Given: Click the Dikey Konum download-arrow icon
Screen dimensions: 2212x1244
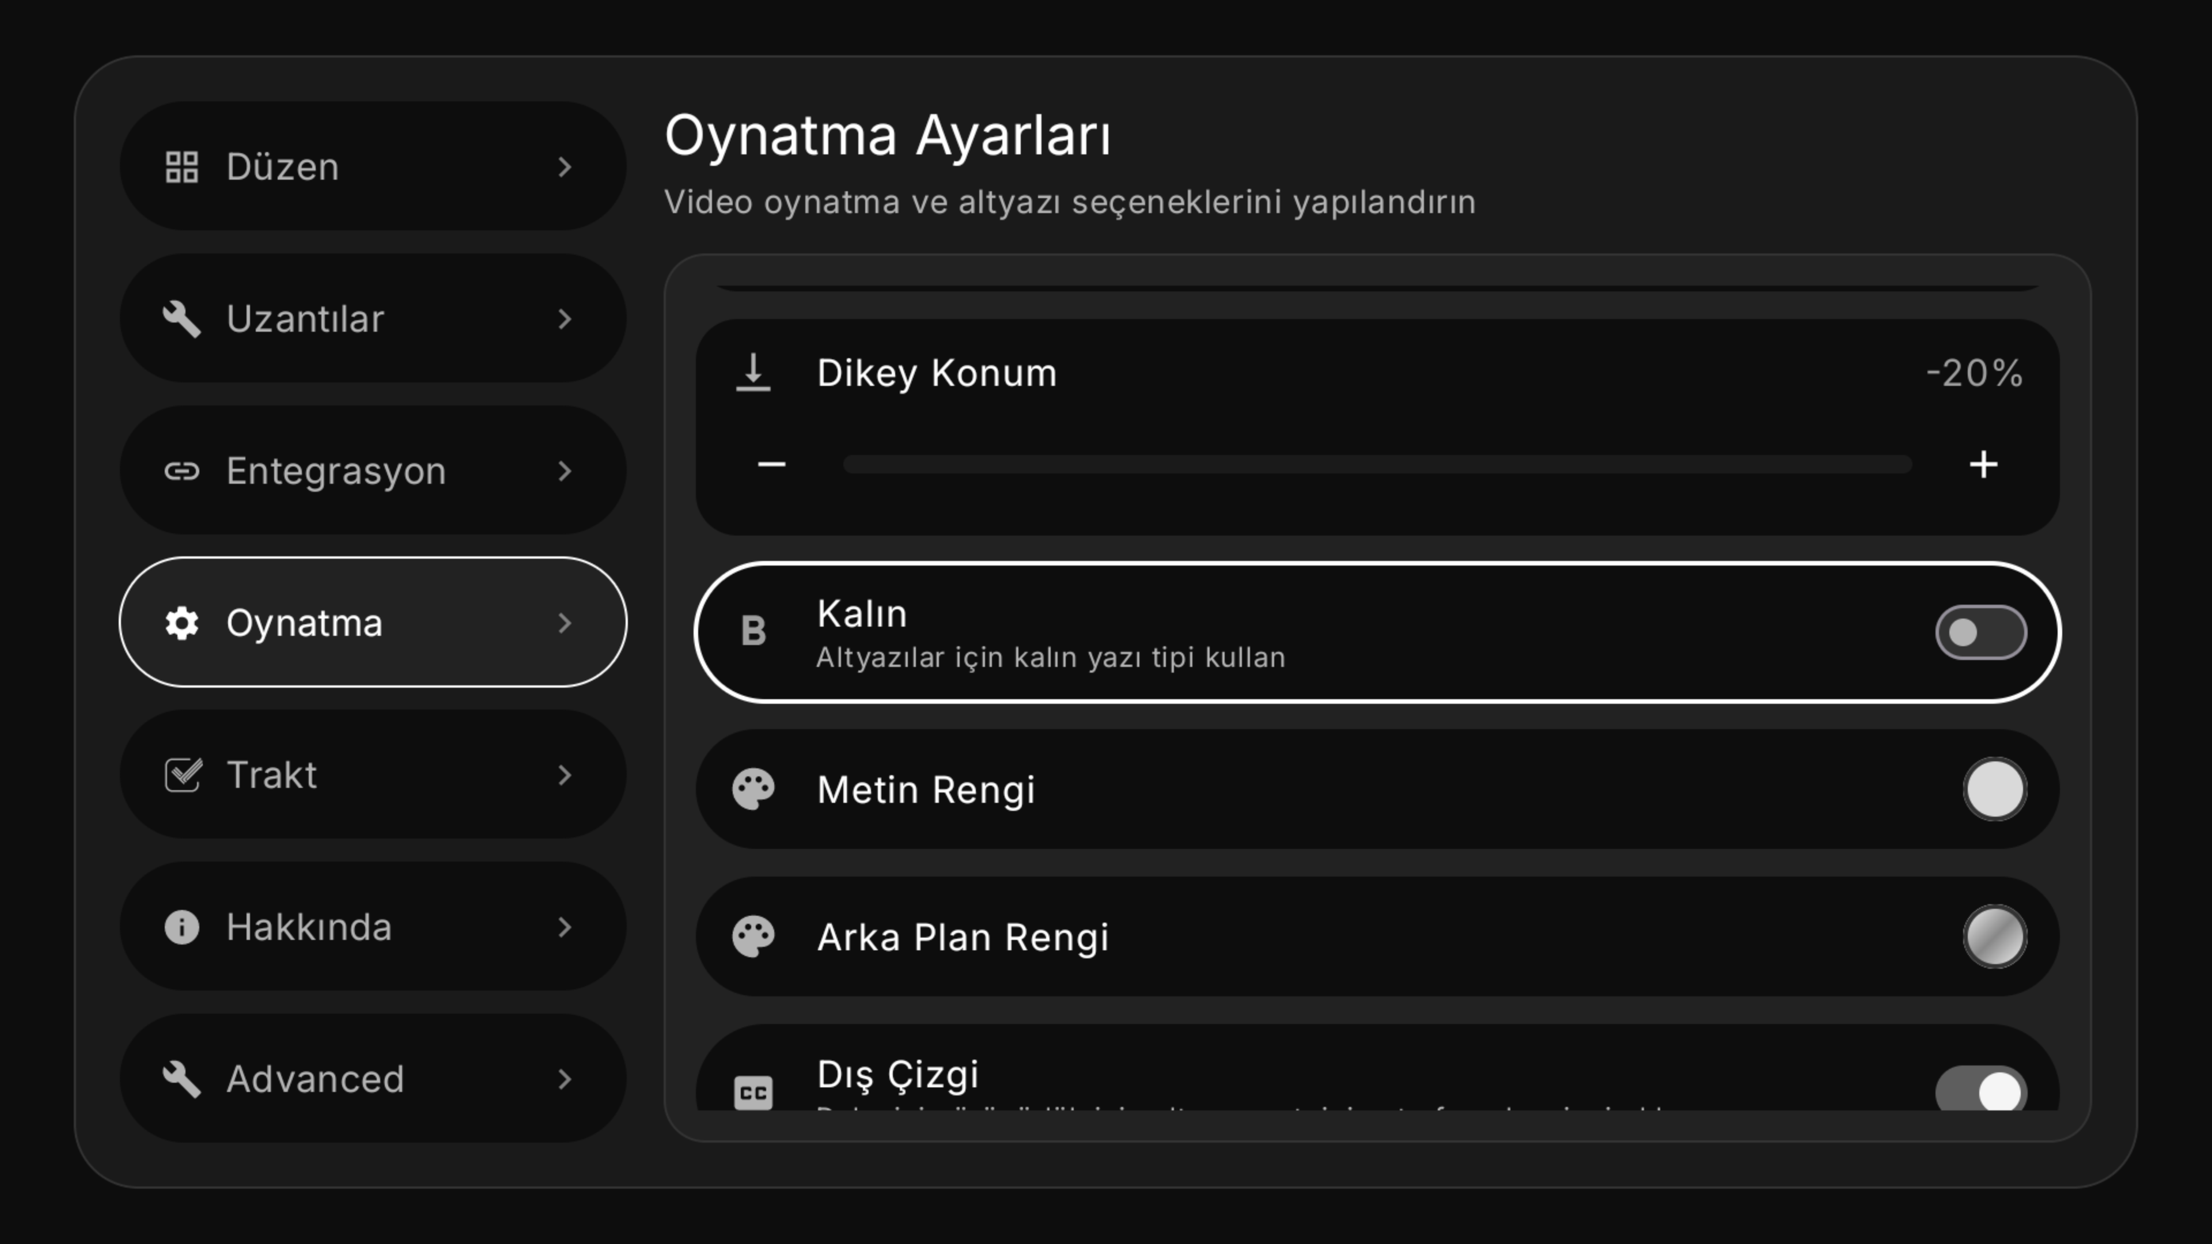Looking at the screenshot, I should tap(753, 373).
